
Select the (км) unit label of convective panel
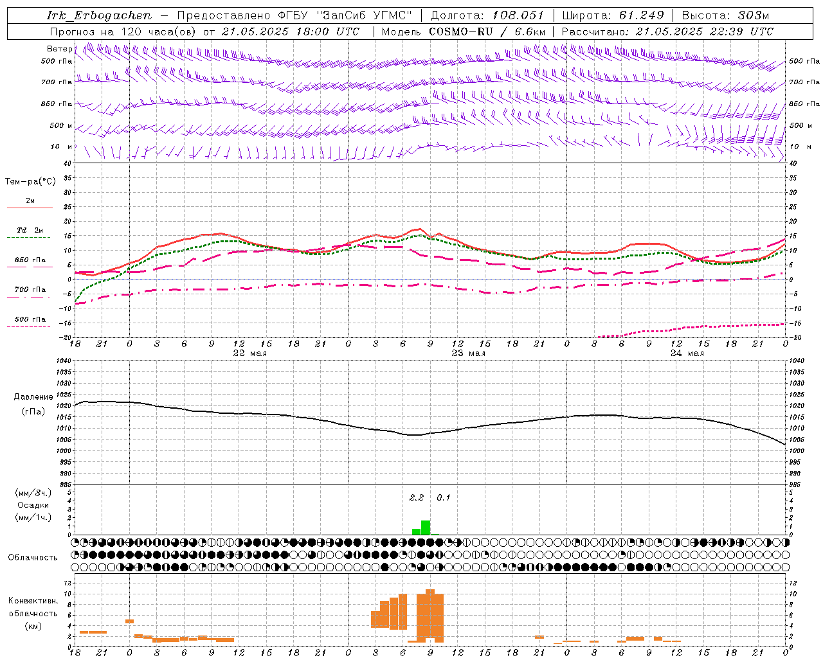point(33,626)
